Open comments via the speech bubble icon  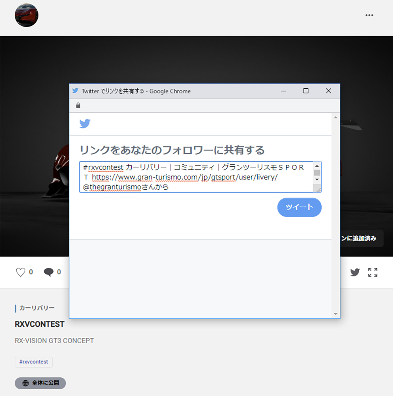48,272
